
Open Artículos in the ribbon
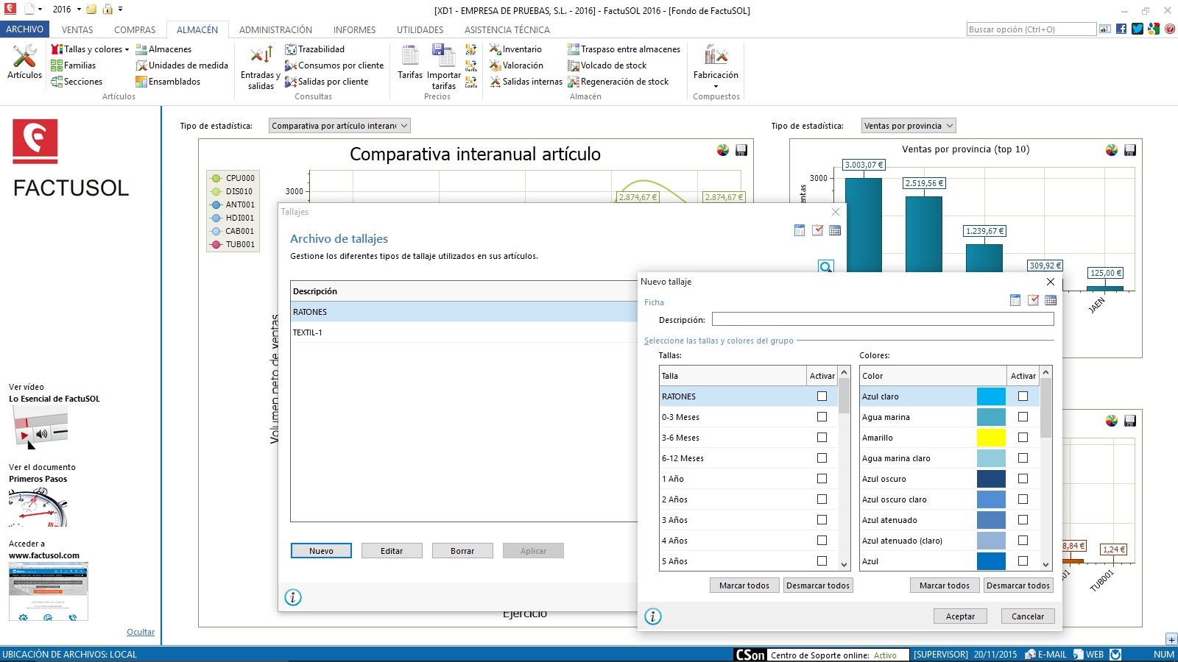pyautogui.click(x=24, y=61)
